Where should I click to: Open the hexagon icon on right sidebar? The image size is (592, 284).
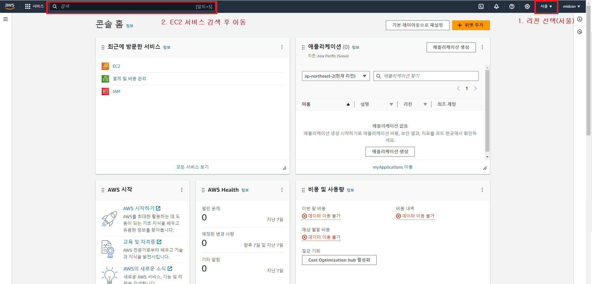pos(580,32)
